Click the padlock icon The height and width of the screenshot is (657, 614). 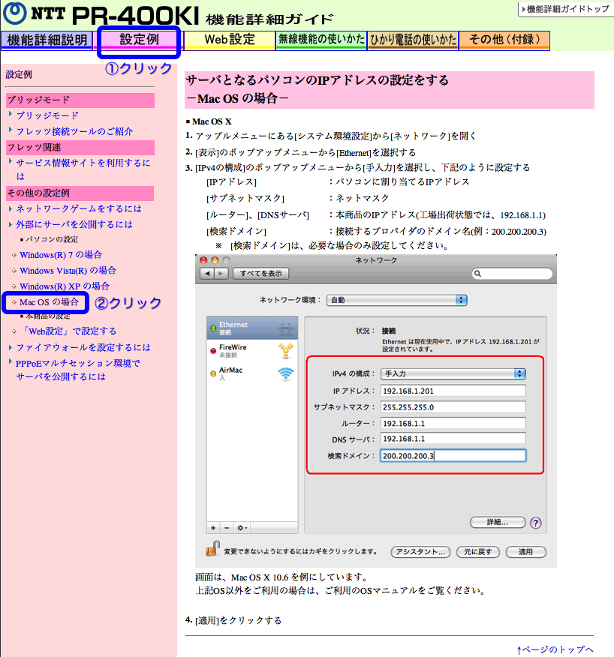pos(213,548)
